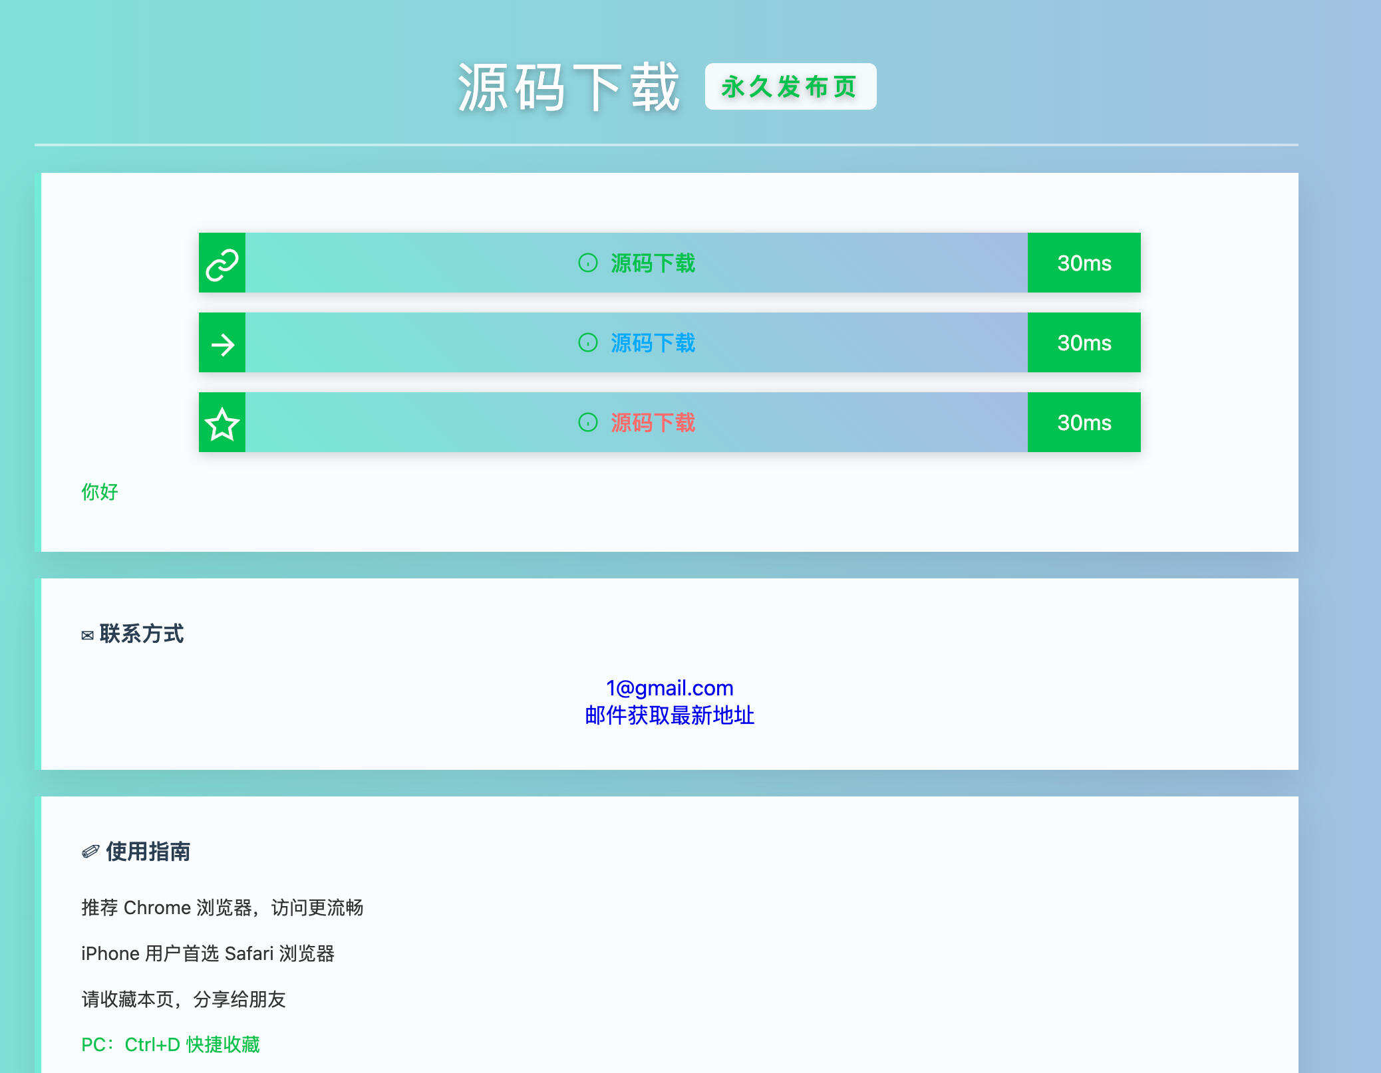The image size is (1381, 1073).
Task: Select the link icon on the first download row
Action: click(x=222, y=263)
